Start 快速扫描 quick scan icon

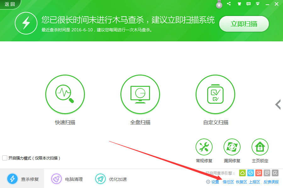click(65, 94)
